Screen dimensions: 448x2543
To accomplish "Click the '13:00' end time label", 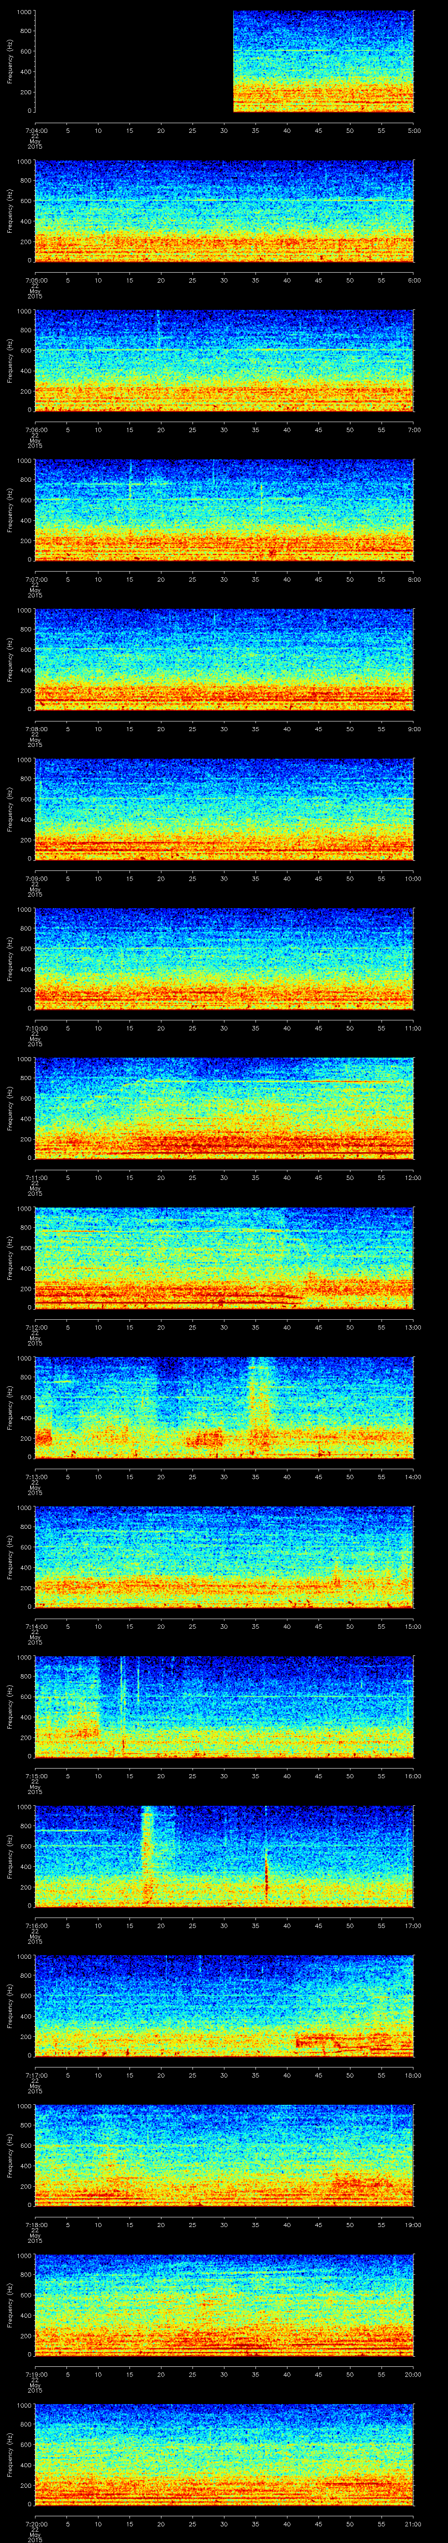I will [x=413, y=1327].
